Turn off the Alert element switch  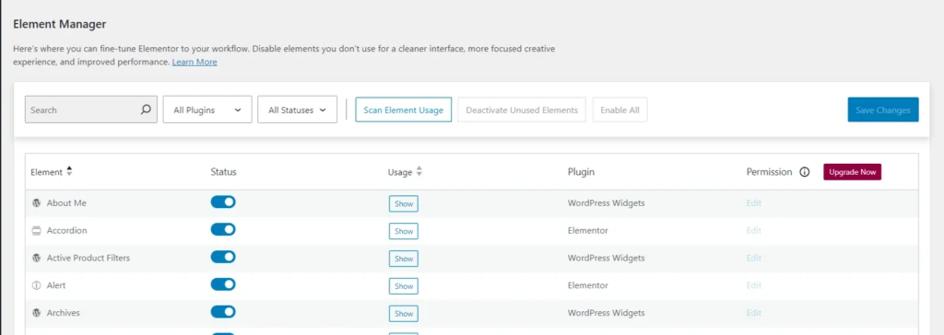click(223, 284)
